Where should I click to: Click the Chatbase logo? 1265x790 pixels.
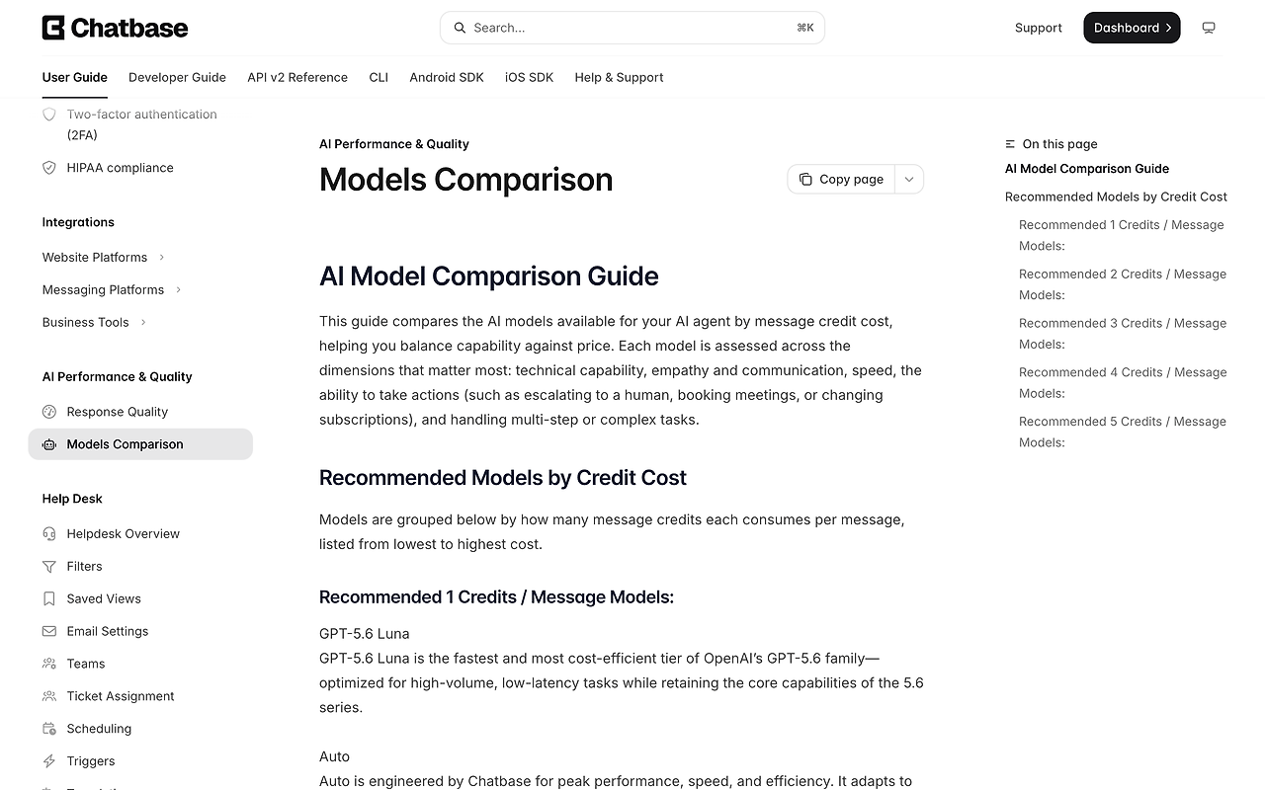click(115, 28)
